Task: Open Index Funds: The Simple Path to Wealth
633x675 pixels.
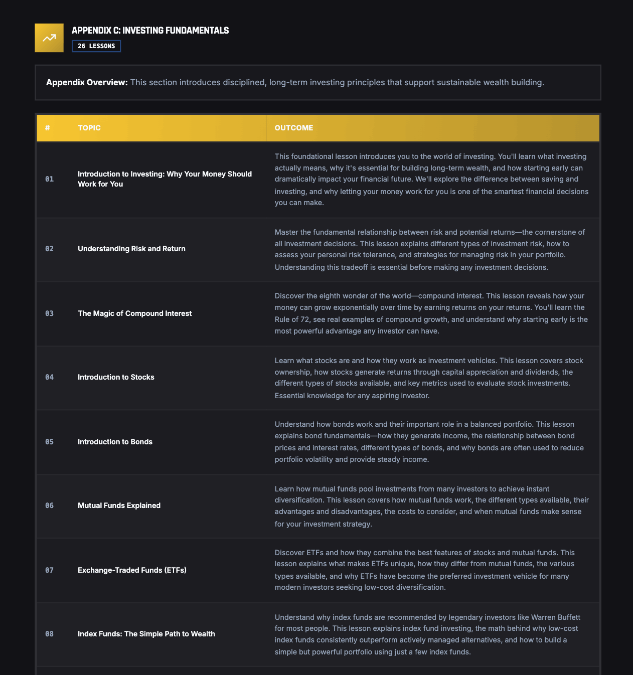Action: coord(146,634)
